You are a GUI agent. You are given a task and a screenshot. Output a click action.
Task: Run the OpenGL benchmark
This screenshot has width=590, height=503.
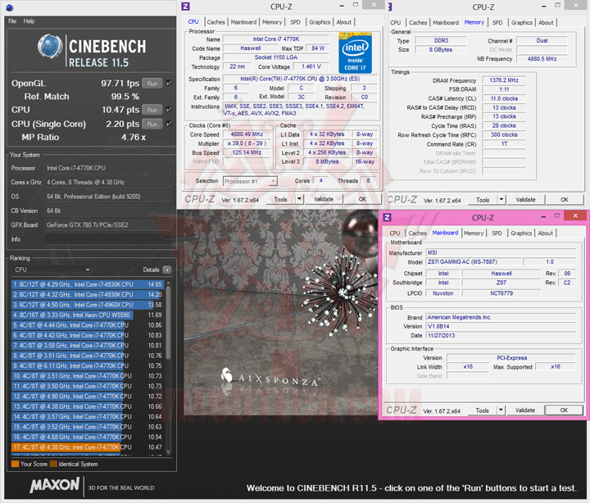152,84
